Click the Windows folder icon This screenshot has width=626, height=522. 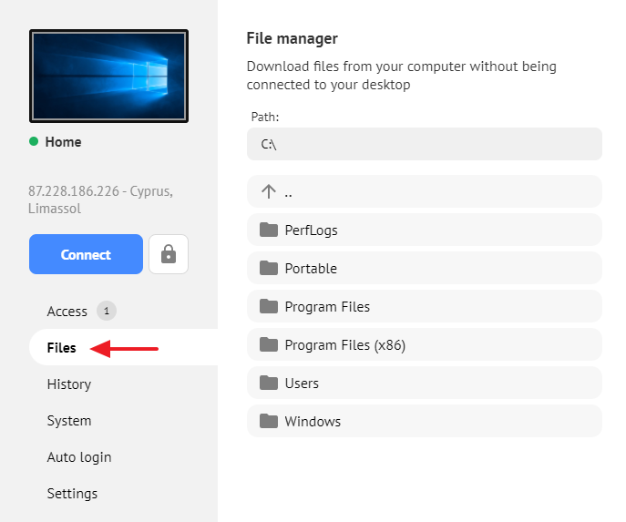click(x=269, y=422)
